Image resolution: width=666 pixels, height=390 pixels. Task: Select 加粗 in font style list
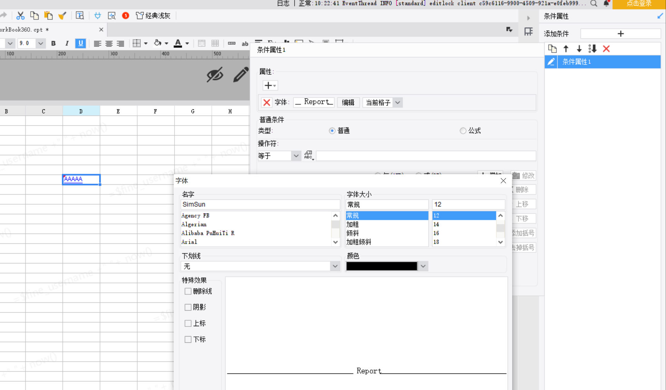point(387,224)
